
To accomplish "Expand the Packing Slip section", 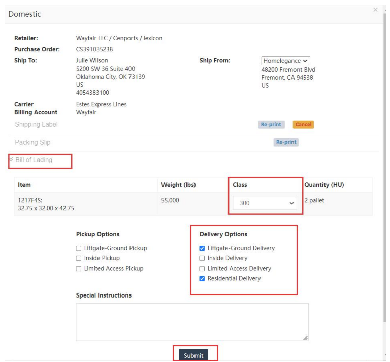I will pos(32,142).
